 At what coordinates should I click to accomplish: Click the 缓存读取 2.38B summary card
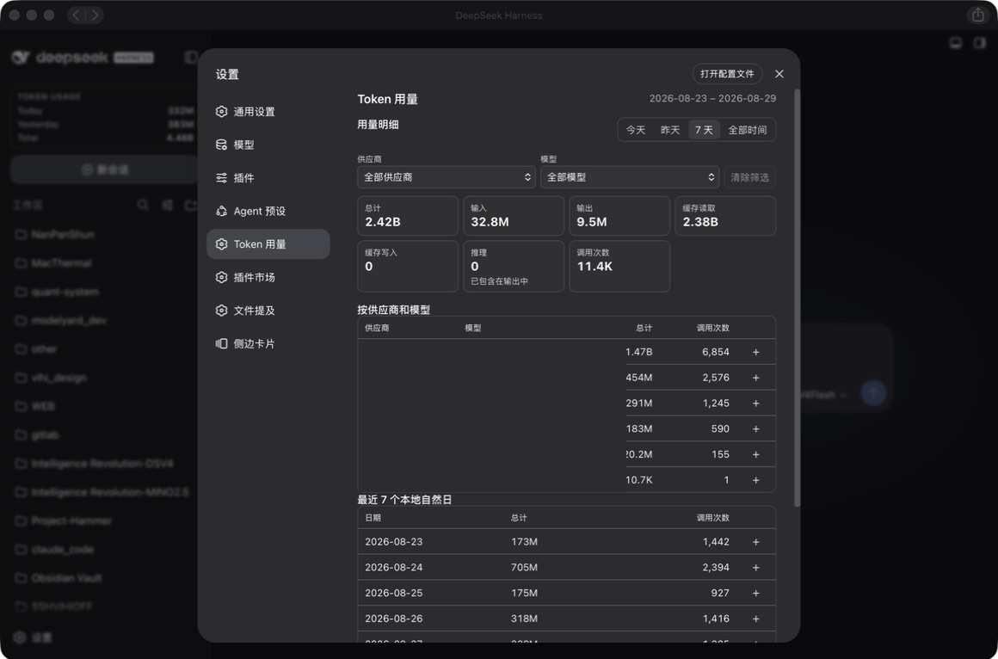[725, 216]
